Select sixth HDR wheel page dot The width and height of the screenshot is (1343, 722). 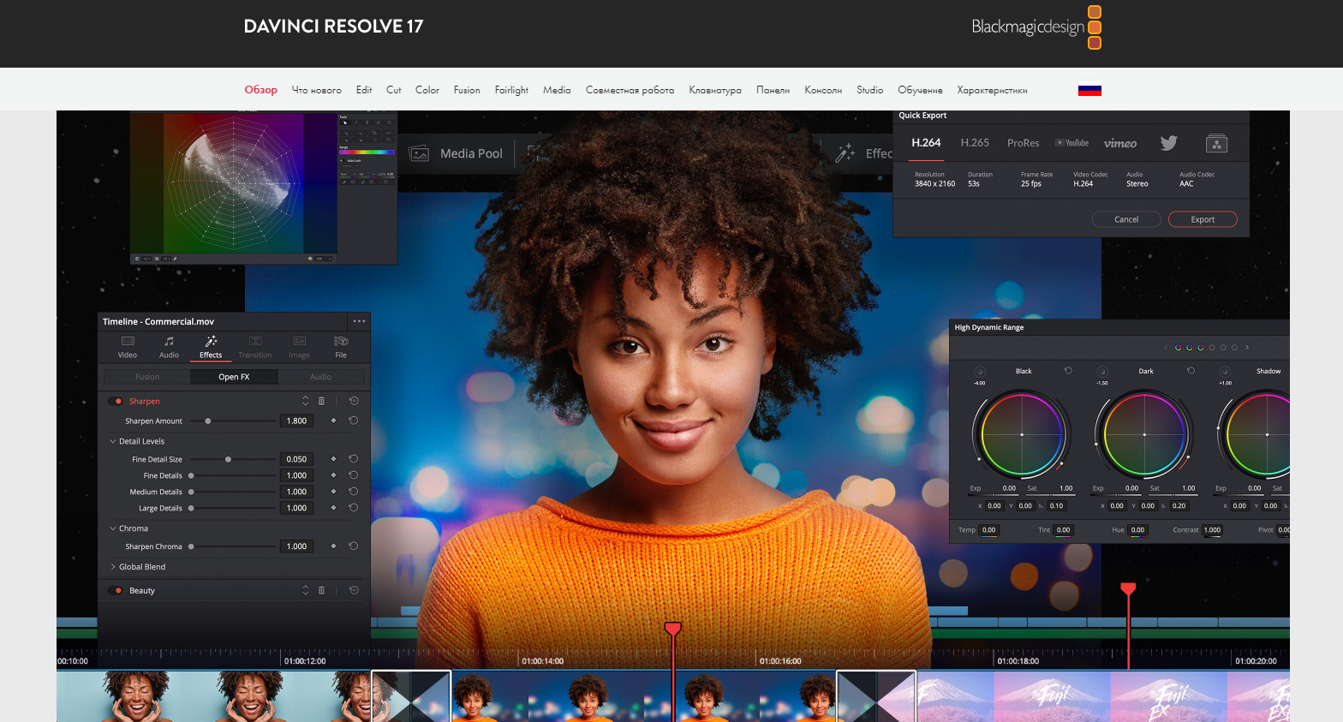tap(1234, 348)
